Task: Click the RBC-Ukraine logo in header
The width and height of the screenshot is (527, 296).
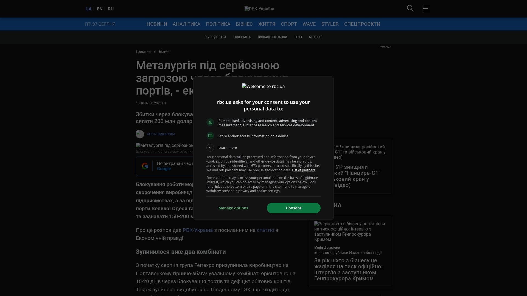Action: (259, 9)
